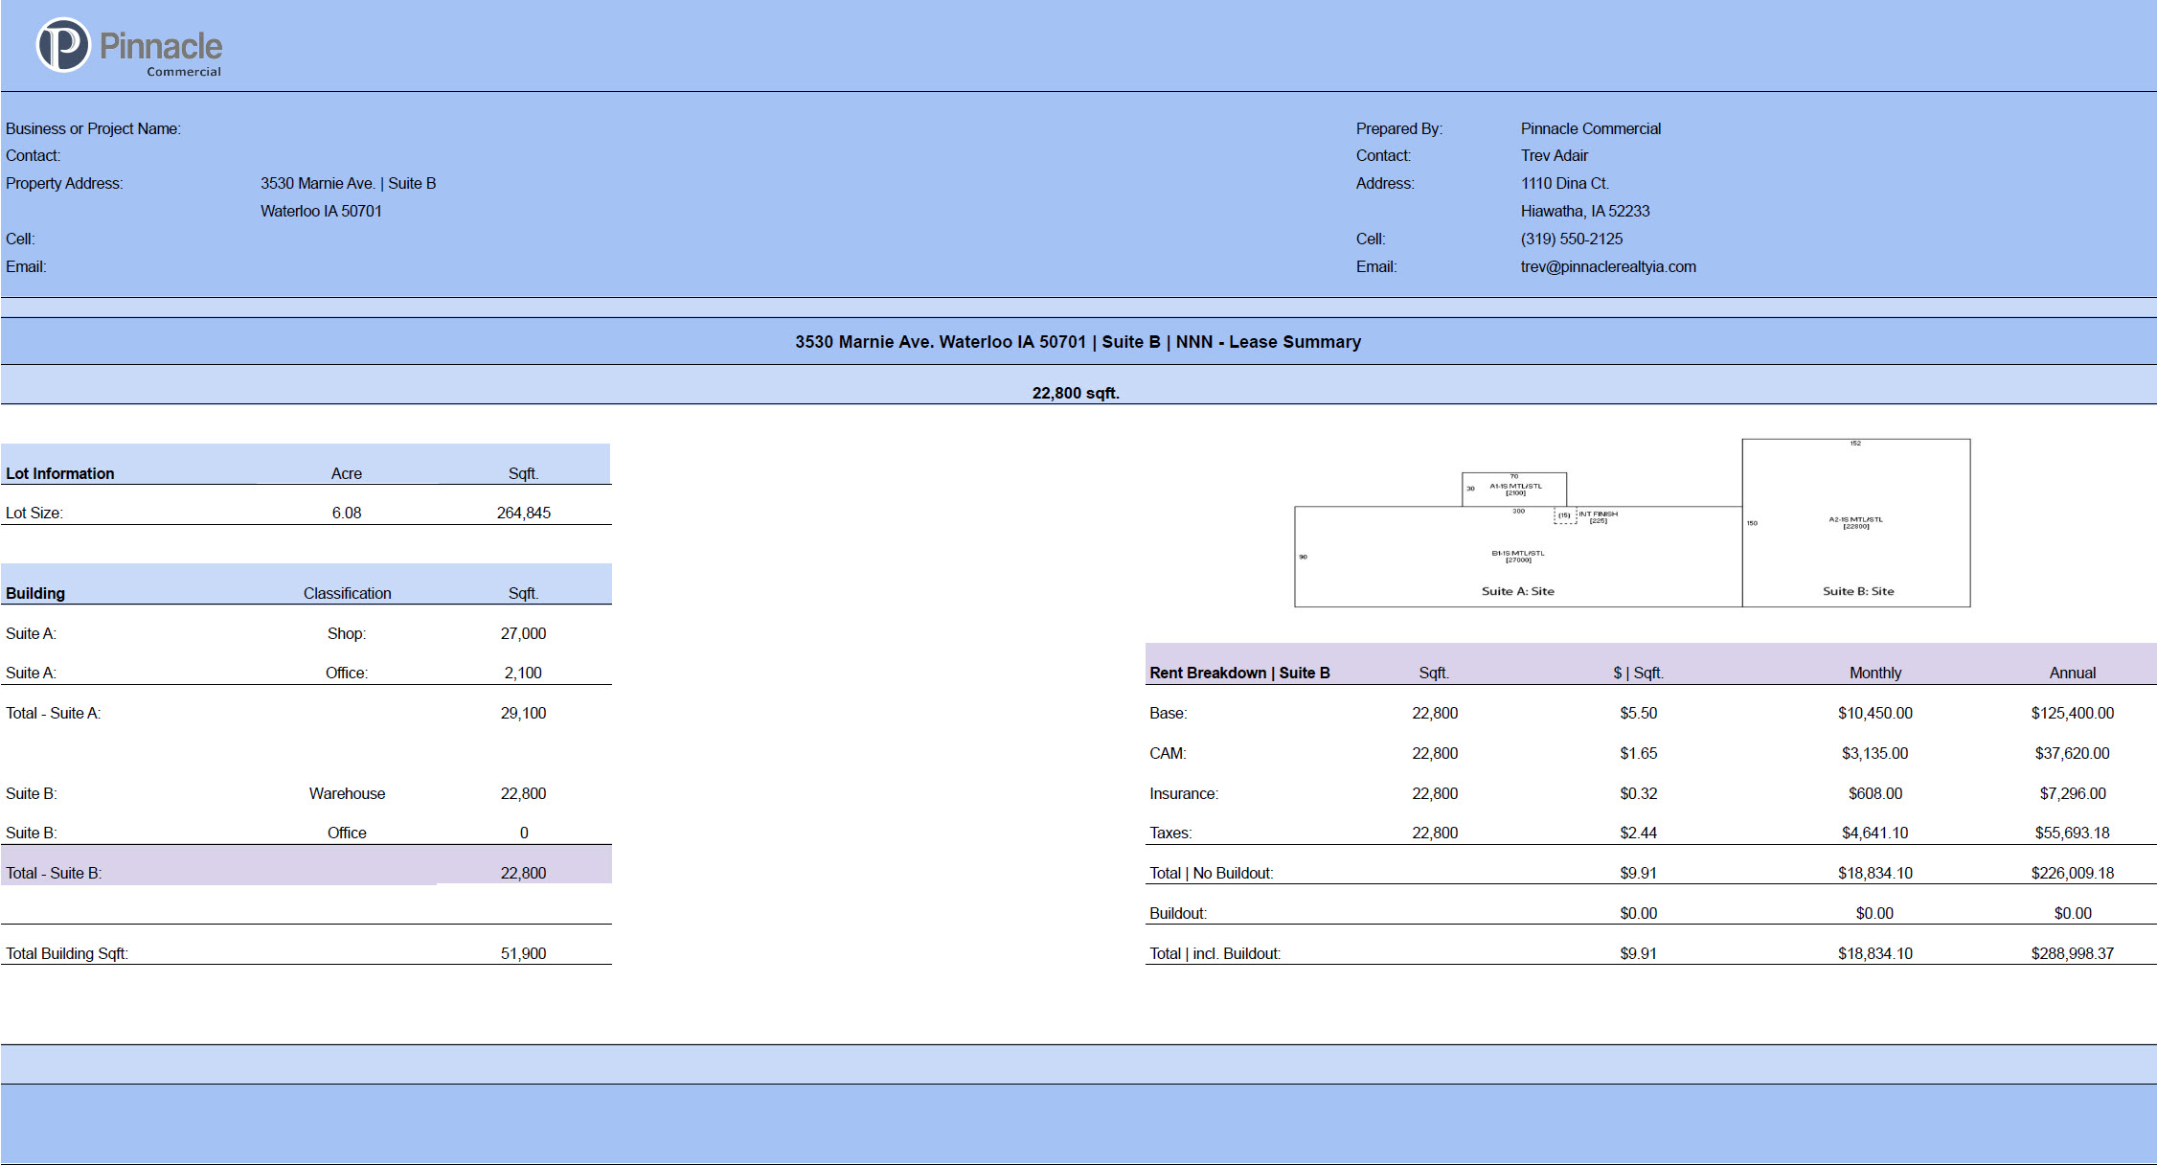Click the Business or Project Name label
This screenshot has height=1165, width=2157.
[93, 128]
